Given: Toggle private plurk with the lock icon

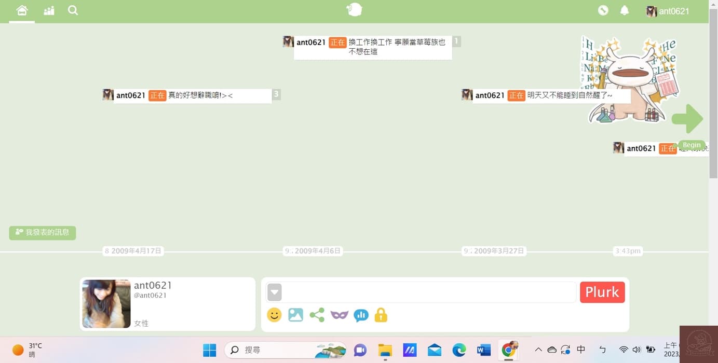Looking at the screenshot, I should (x=381, y=315).
